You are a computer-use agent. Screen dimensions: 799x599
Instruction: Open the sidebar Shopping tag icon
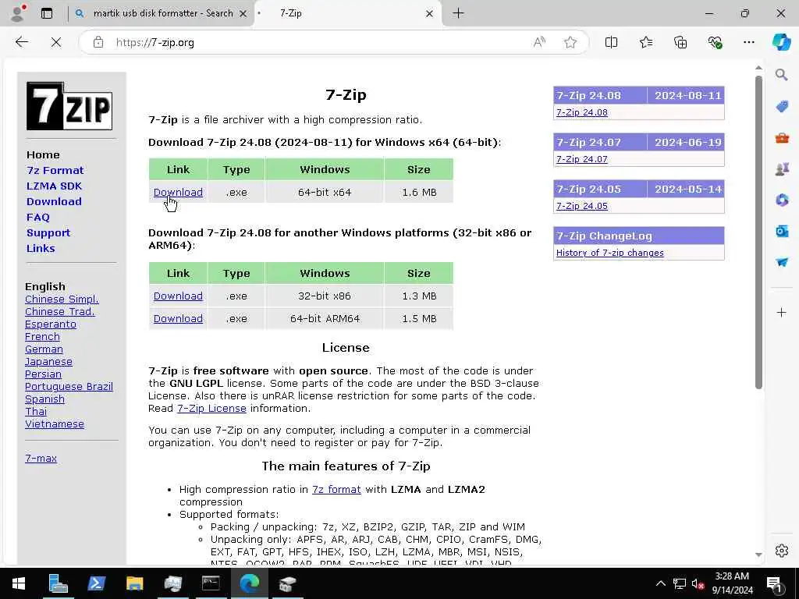pos(782,106)
